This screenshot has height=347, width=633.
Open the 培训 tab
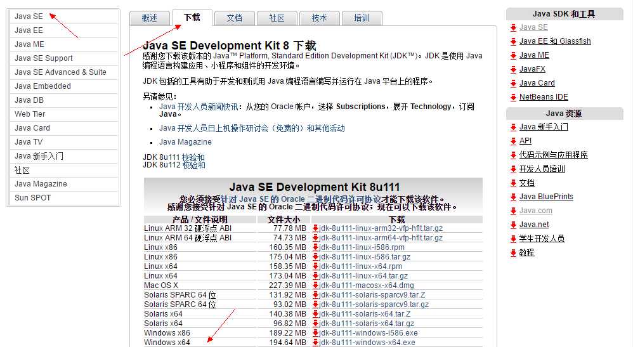(362, 18)
